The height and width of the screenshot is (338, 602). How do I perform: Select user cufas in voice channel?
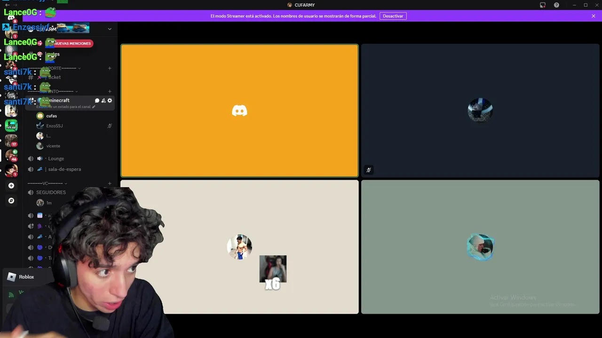(x=51, y=116)
